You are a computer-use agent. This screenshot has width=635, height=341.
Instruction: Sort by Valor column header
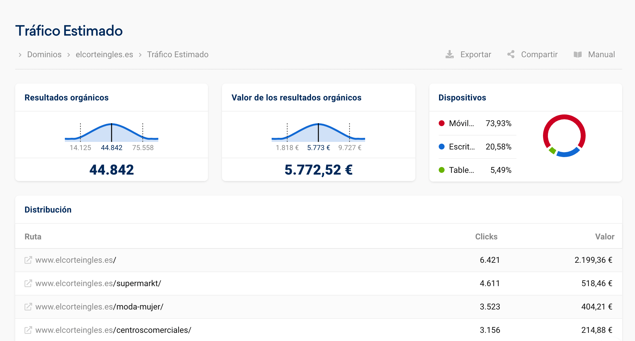click(x=605, y=236)
